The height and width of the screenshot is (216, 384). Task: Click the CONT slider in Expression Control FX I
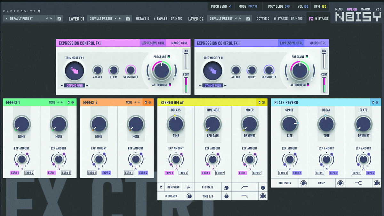pyautogui.click(x=186, y=84)
